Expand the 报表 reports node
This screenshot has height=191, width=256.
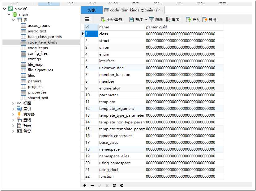[13, 126]
